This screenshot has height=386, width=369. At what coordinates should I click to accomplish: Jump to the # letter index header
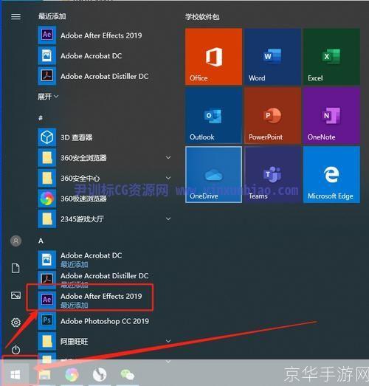pyautogui.click(x=41, y=118)
